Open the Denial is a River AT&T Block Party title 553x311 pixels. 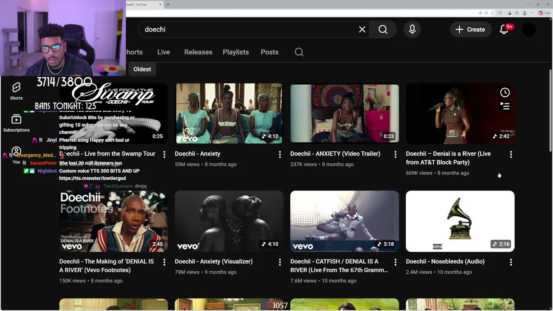coord(448,158)
